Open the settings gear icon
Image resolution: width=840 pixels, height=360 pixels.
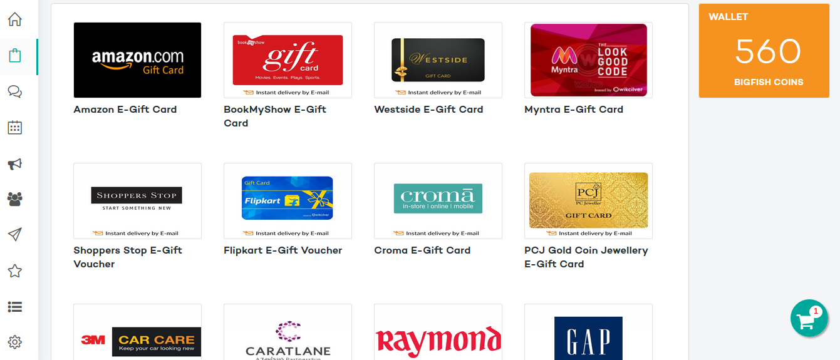pos(15,342)
